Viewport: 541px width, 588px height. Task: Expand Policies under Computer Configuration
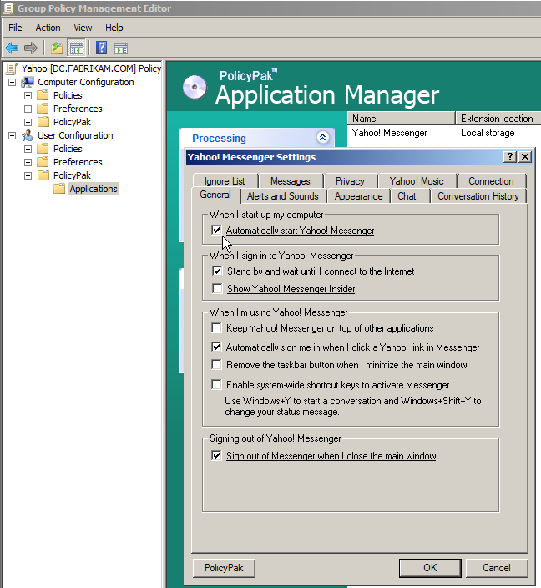[28, 95]
